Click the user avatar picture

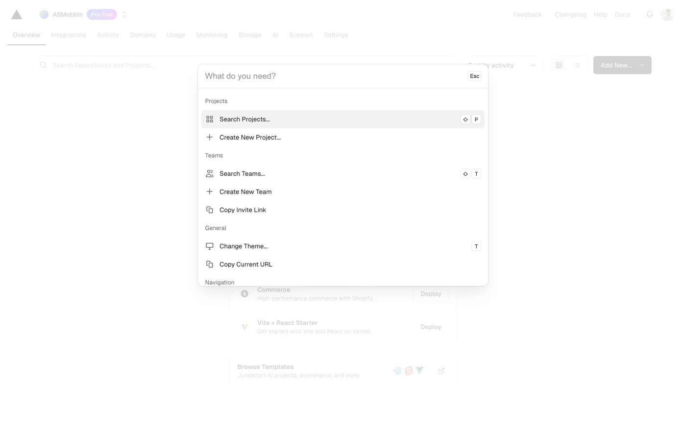point(667,15)
